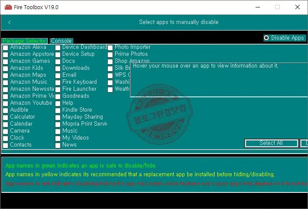Select the Amazon Kids checkbox
Viewport: 308px width, 209px height.
pyautogui.click(x=6, y=69)
